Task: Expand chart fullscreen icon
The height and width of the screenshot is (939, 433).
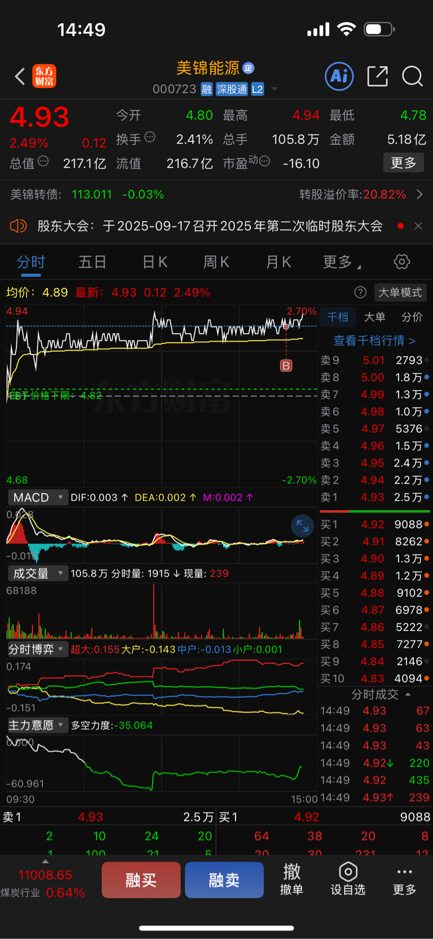Action: [x=303, y=526]
